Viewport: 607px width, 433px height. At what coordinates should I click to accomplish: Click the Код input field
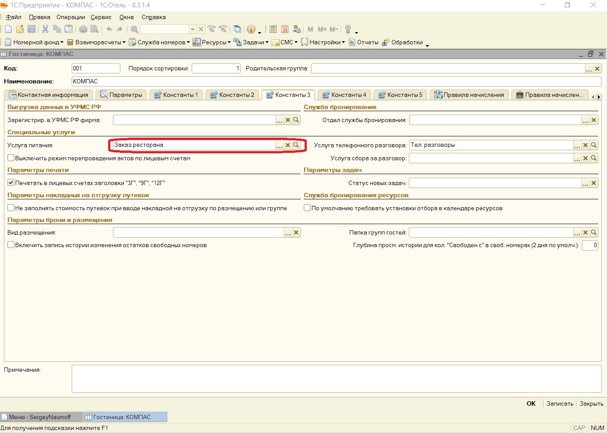[96, 68]
